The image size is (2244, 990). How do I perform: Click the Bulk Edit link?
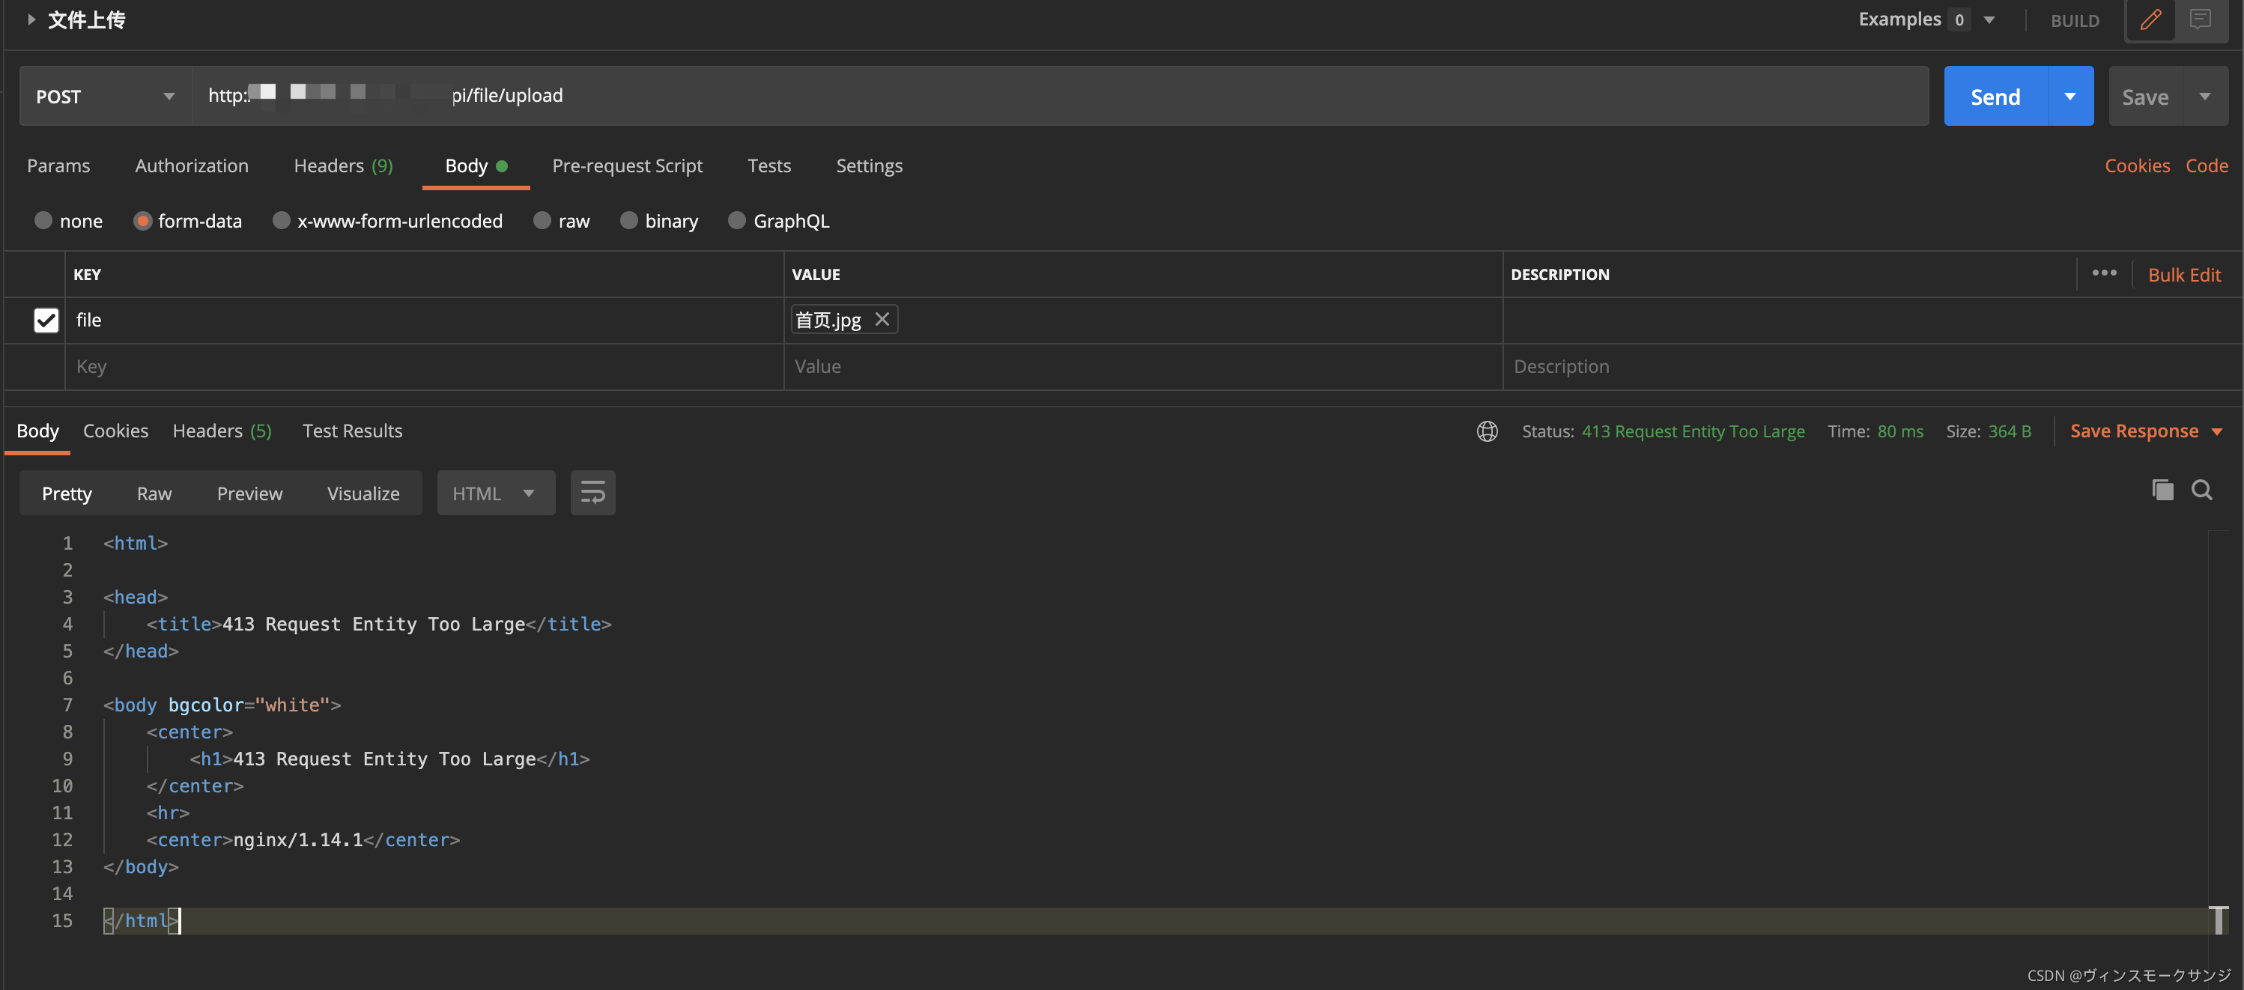pos(2184,275)
